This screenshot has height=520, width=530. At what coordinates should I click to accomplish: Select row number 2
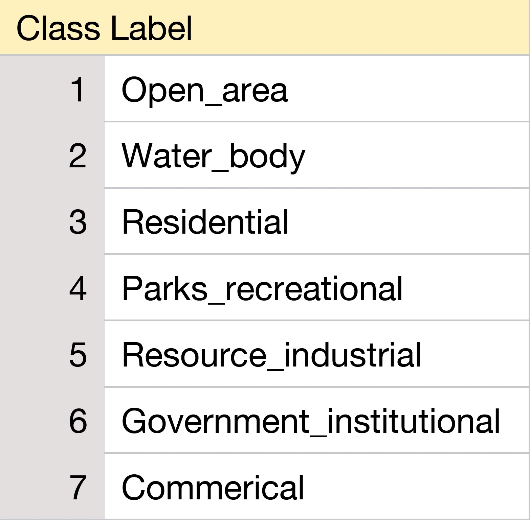[x=78, y=156]
